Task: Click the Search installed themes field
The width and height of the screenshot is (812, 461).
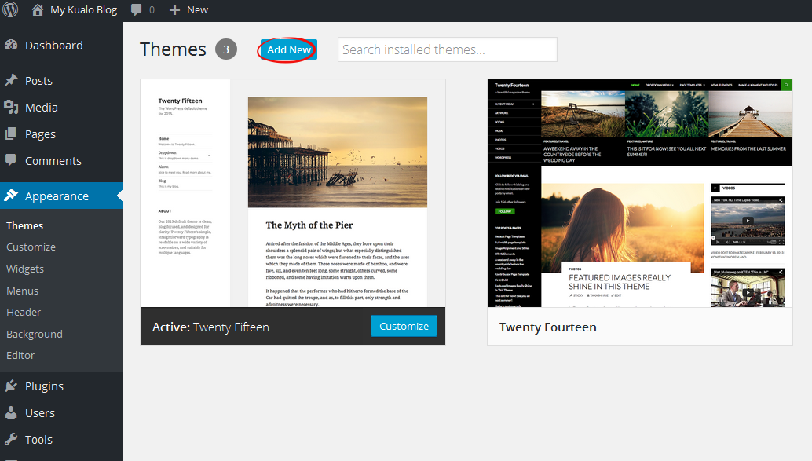Action: [x=448, y=49]
